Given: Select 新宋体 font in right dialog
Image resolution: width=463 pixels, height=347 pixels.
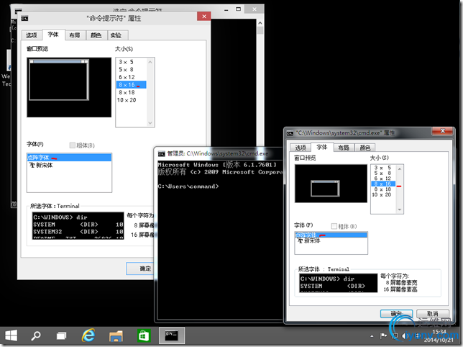Looking at the screenshot, I should point(331,241).
